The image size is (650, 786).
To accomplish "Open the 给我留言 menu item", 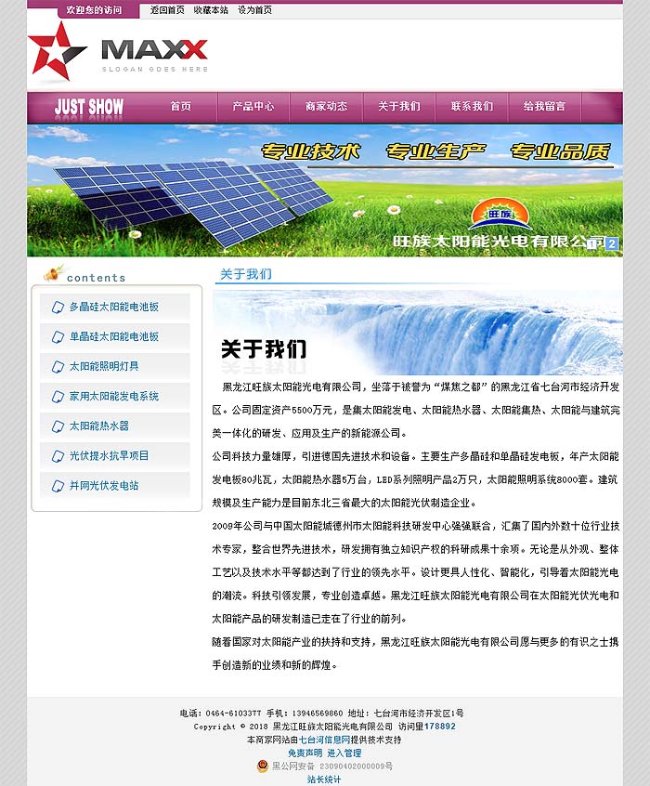I will click(x=544, y=106).
